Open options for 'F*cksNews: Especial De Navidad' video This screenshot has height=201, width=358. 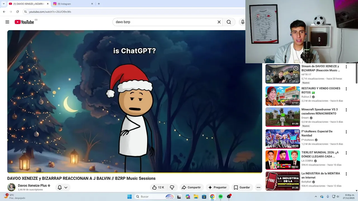click(x=346, y=132)
